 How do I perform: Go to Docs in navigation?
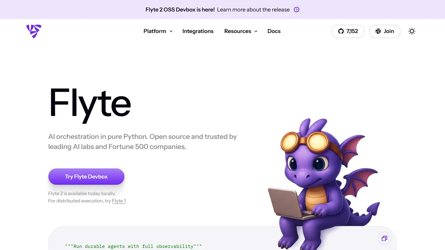click(274, 31)
